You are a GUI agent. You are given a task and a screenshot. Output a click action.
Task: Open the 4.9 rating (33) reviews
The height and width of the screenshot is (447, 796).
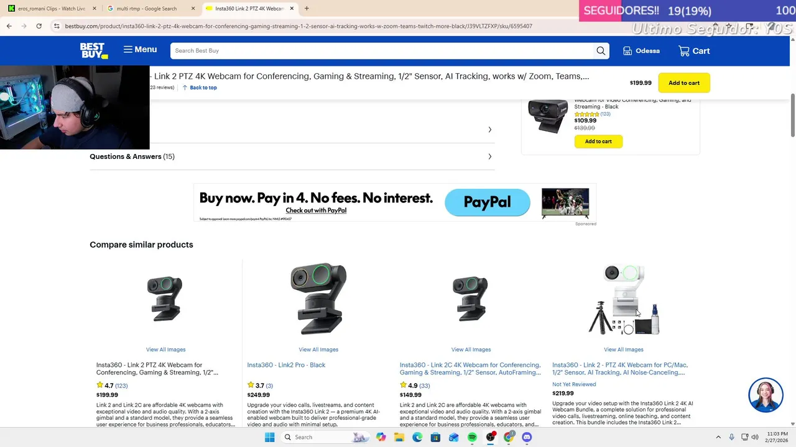(x=415, y=386)
